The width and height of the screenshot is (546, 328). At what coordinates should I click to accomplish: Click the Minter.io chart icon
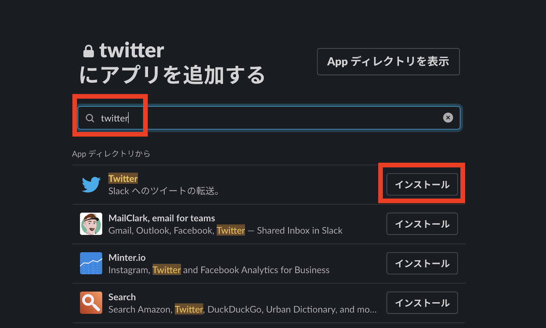(91, 263)
